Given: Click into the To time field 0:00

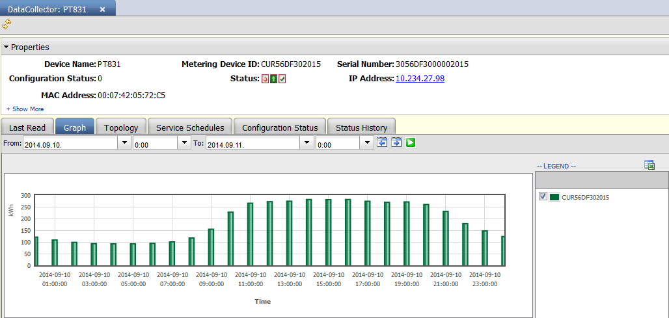Looking at the screenshot, I should pos(337,144).
